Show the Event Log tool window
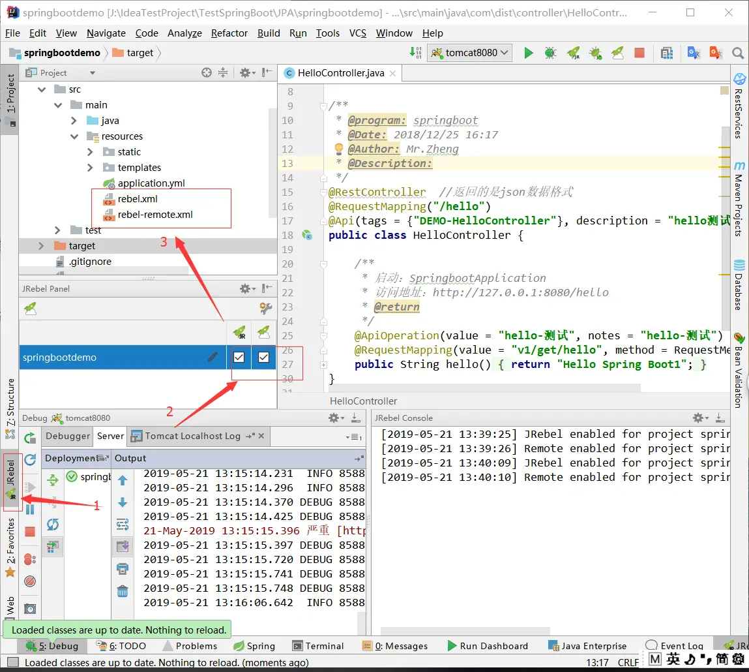749x672 pixels. [x=675, y=646]
